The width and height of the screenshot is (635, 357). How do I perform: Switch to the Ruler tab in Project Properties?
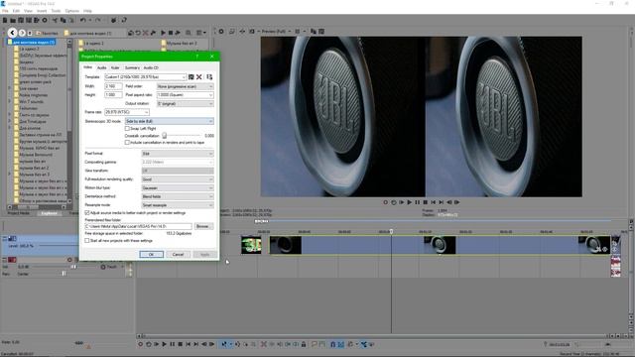[x=115, y=67]
